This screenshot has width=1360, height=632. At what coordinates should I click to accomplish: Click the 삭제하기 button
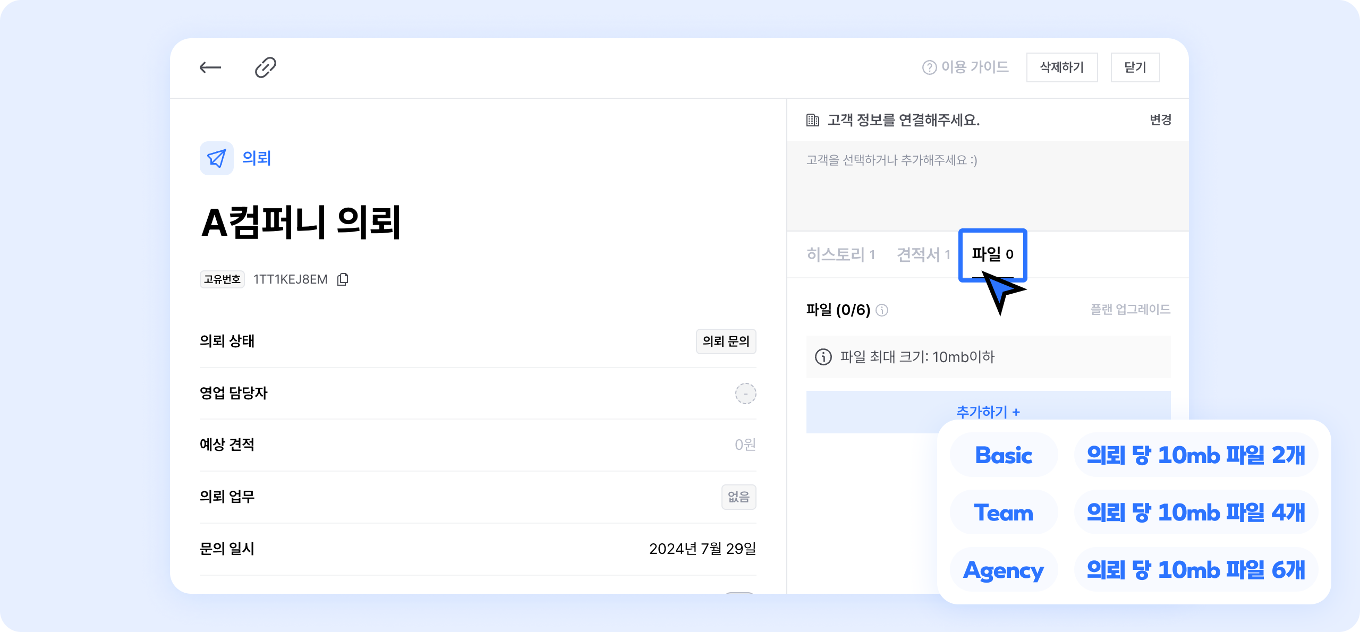[x=1061, y=67]
